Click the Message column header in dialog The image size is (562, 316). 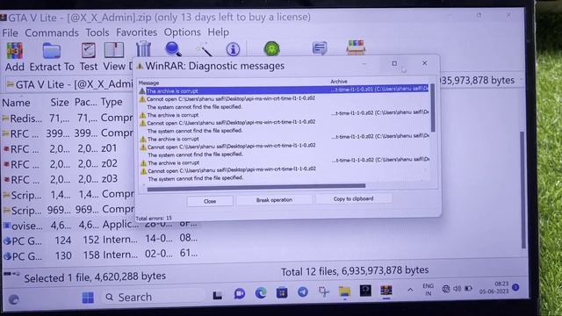pyautogui.click(x=148, y=83)
